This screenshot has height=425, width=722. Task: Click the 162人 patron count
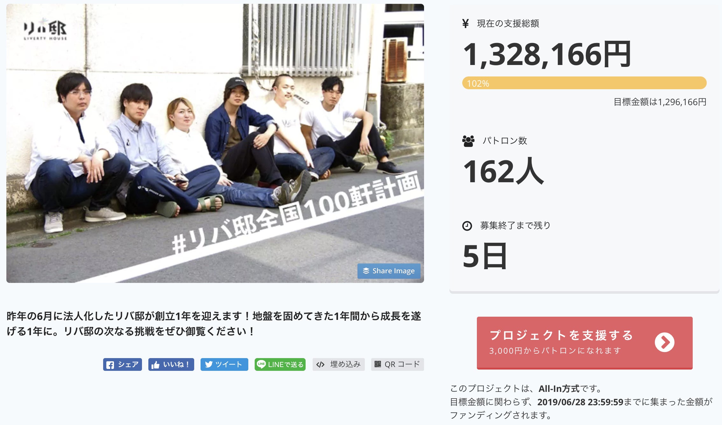point(503,171)
